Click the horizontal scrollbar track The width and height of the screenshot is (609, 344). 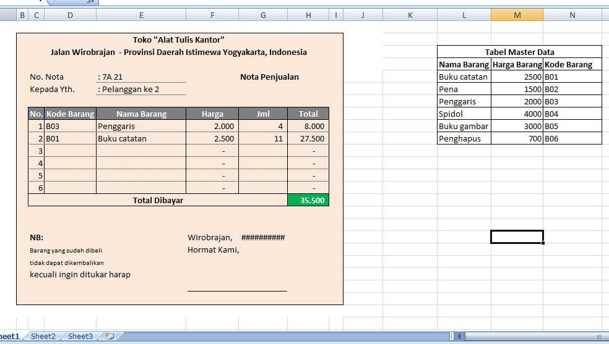[x=536, y=336]
